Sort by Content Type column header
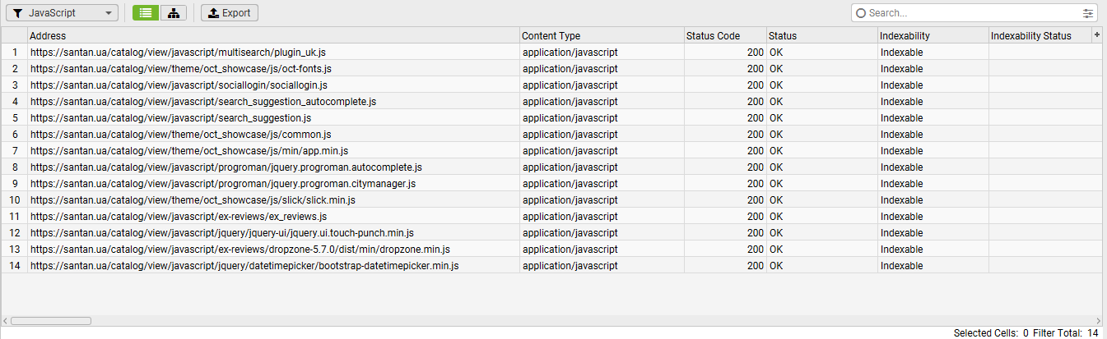Image resolution: width=1107 pixels, height=339 pixels. 601,36
